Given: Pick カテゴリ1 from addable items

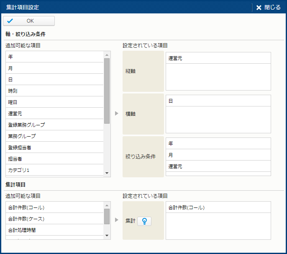Looking at the screenshot, I should [x=54, y=170].
